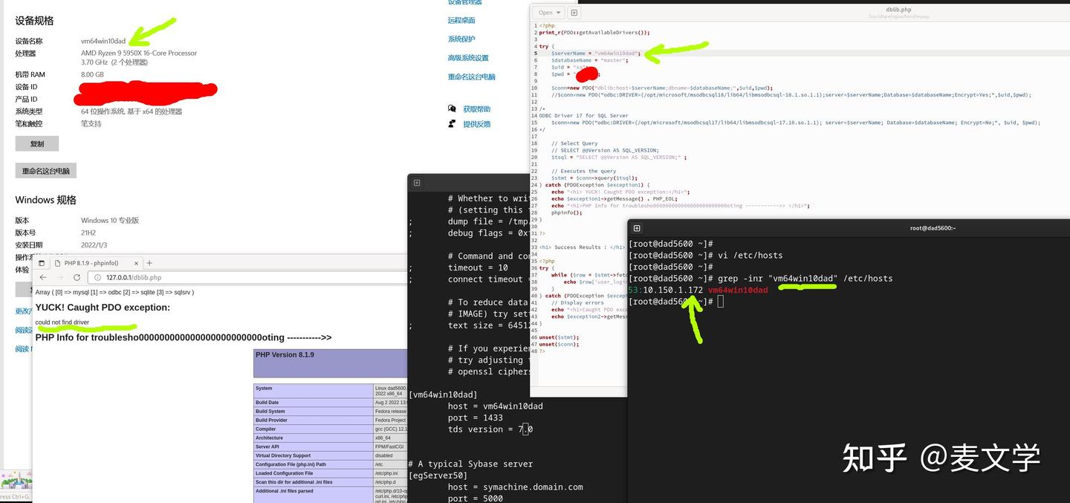Open the 获取帮助 link
Image resolution: width=1070 pixels, height=503 pixels.
(477, 109)
